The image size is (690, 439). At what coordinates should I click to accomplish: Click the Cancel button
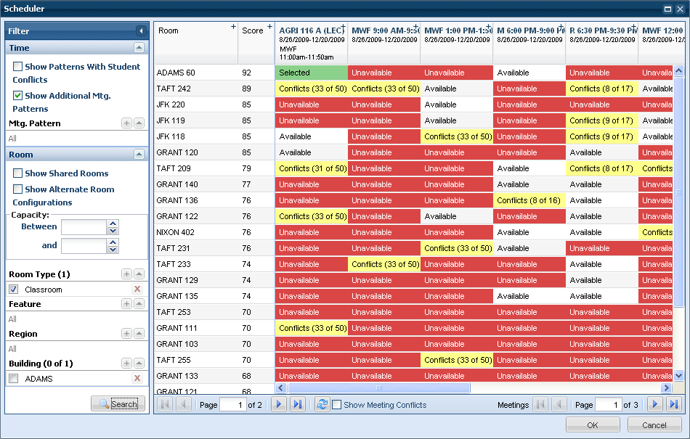(654, 425)
